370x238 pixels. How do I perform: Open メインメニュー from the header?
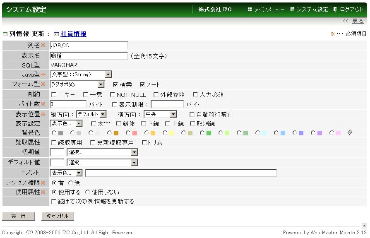click(x=269, y=9)
